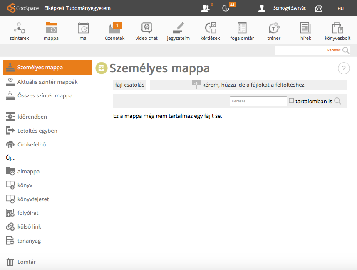Add new külső link
Viewport: 357px width, 270px height.
pos(23,227)
